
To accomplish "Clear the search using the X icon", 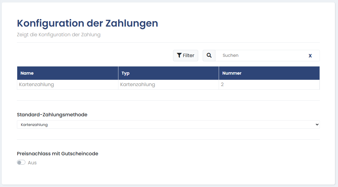I will click(x=310, y=56).
